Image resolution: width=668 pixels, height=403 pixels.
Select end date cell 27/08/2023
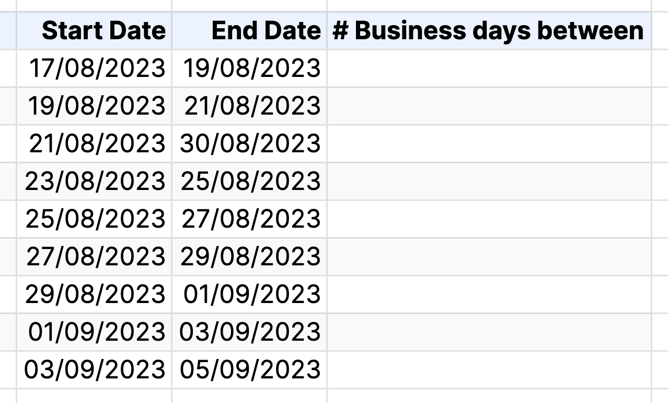pyautogui.click(x=249, y=219)
